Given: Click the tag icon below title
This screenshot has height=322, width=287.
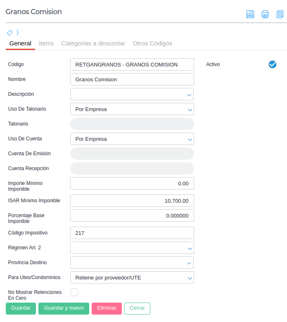Looking at the screenshot, I should click(9, 33).
